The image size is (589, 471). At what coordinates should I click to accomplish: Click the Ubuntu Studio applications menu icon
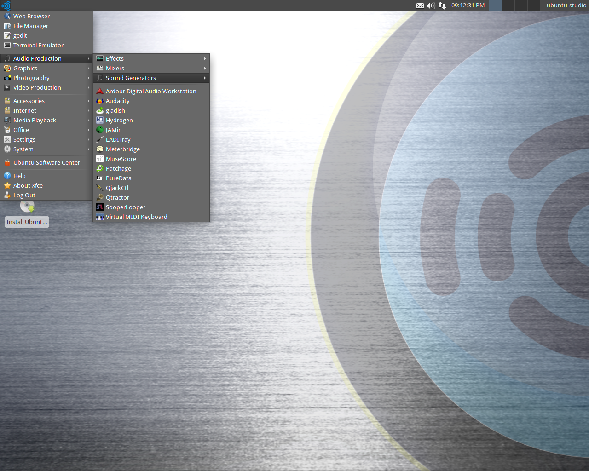6,6
